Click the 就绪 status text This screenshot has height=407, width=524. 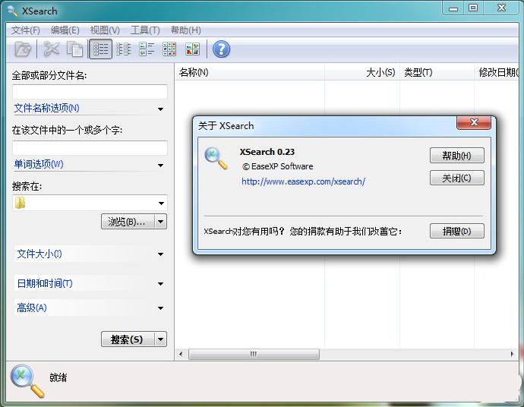[58, 377]
